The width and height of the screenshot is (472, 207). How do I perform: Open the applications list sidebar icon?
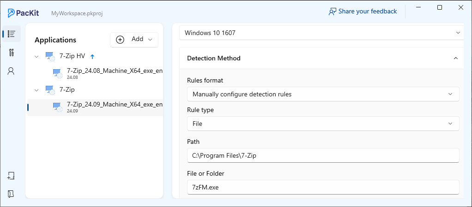[x=12, y=34]
